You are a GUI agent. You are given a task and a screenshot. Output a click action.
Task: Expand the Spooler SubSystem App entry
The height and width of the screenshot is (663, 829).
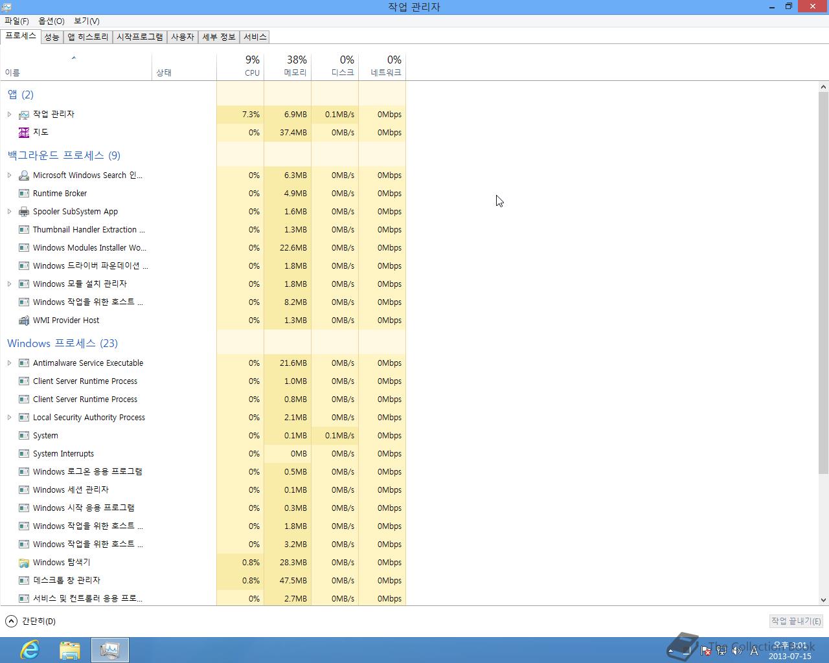9,211
